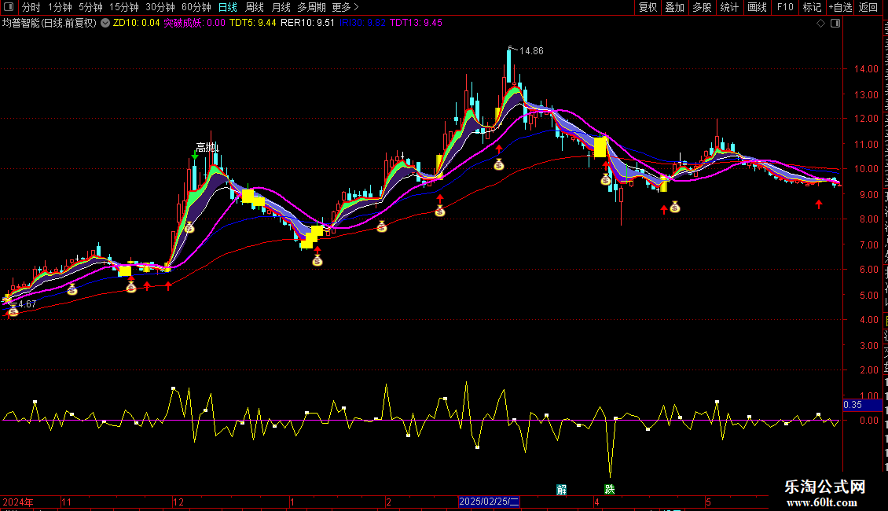The height and width of the screenshot is (511, 888).
Task: Click the cyan 解 marker on timeline
Action: pyautogui.click(x=561, y=489)
